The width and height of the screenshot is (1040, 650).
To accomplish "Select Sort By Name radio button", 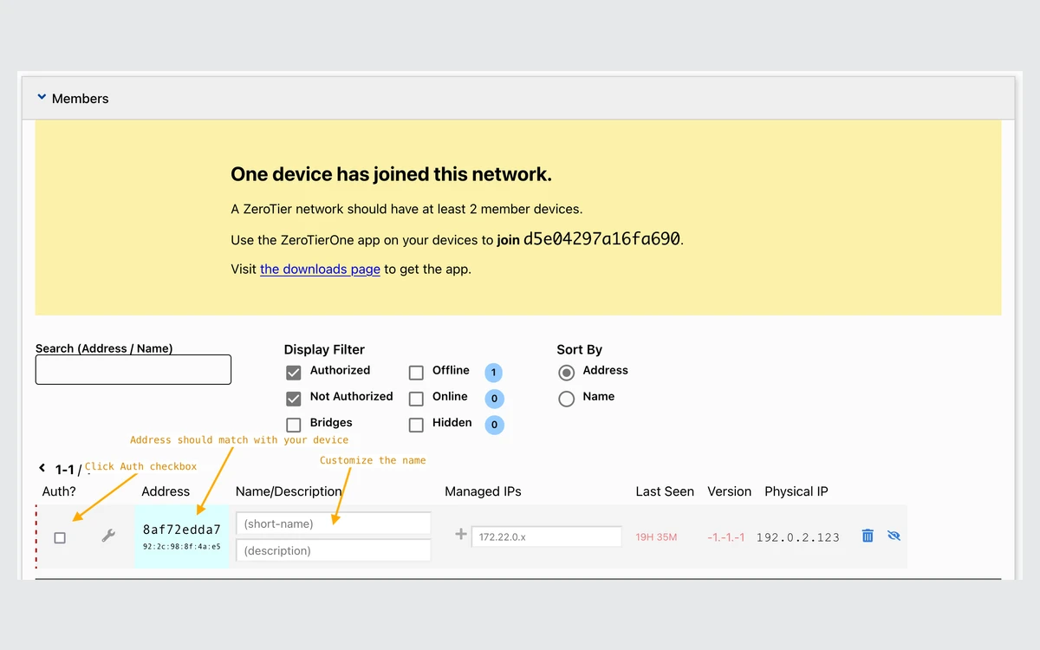I will 567,399.
